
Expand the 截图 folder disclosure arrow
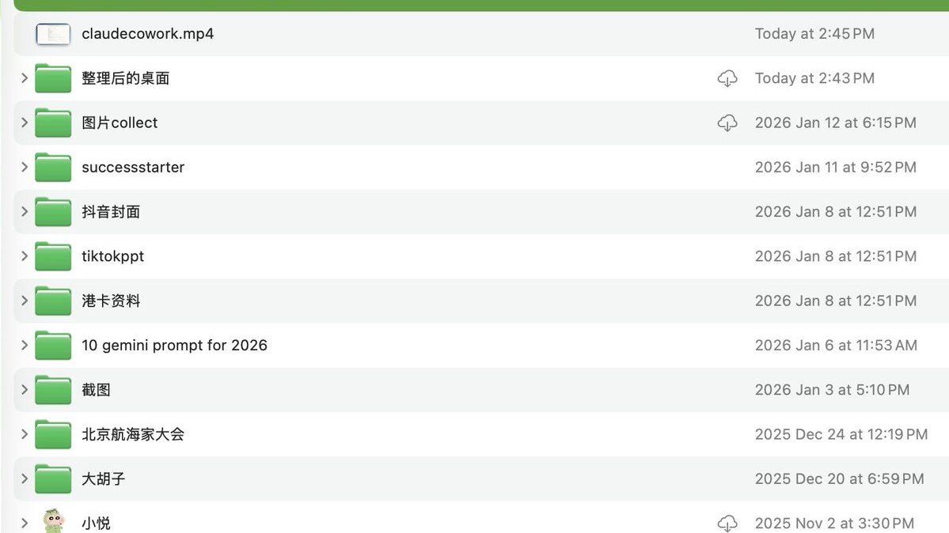(25, 390)
